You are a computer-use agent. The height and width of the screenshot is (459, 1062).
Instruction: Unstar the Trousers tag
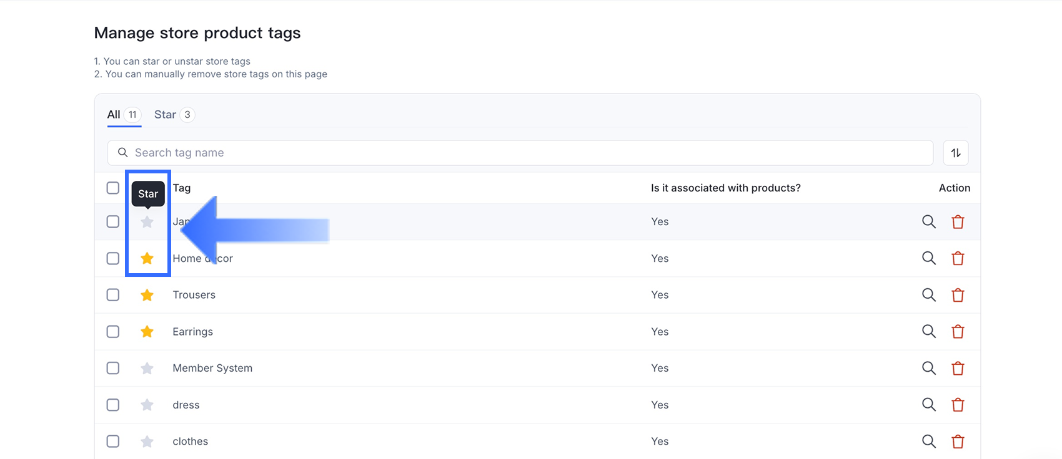pyautogui.click(x=147, y=295)
